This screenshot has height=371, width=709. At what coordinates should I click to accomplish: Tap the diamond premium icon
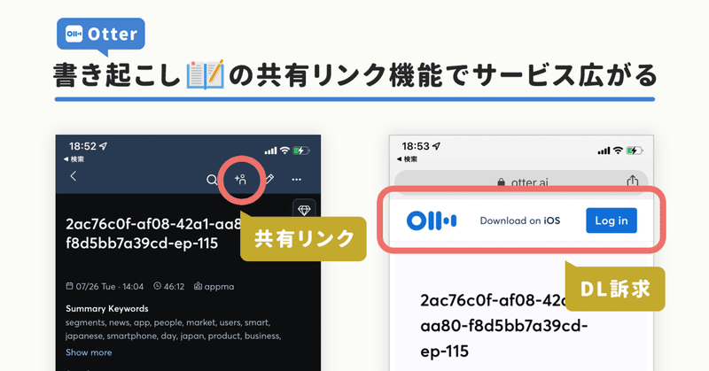point(304,210)
